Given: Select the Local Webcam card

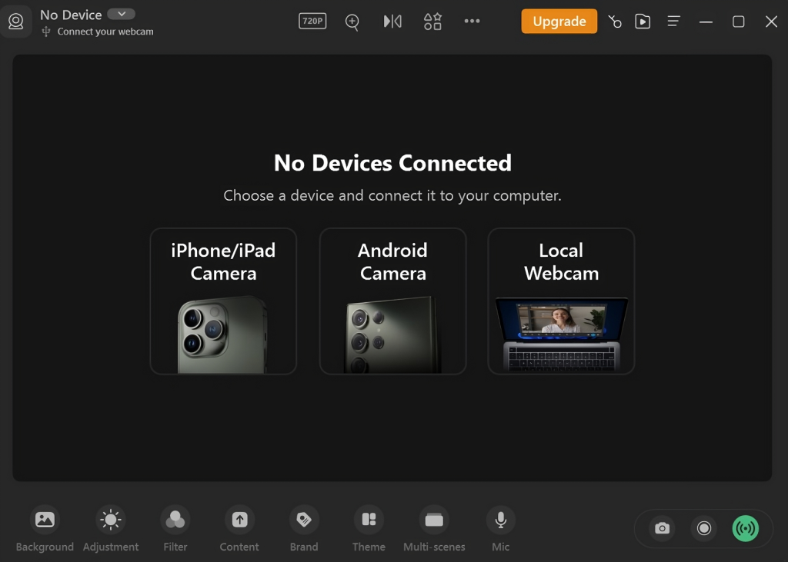Looking at the screenshot, I should tap(561, 301).
